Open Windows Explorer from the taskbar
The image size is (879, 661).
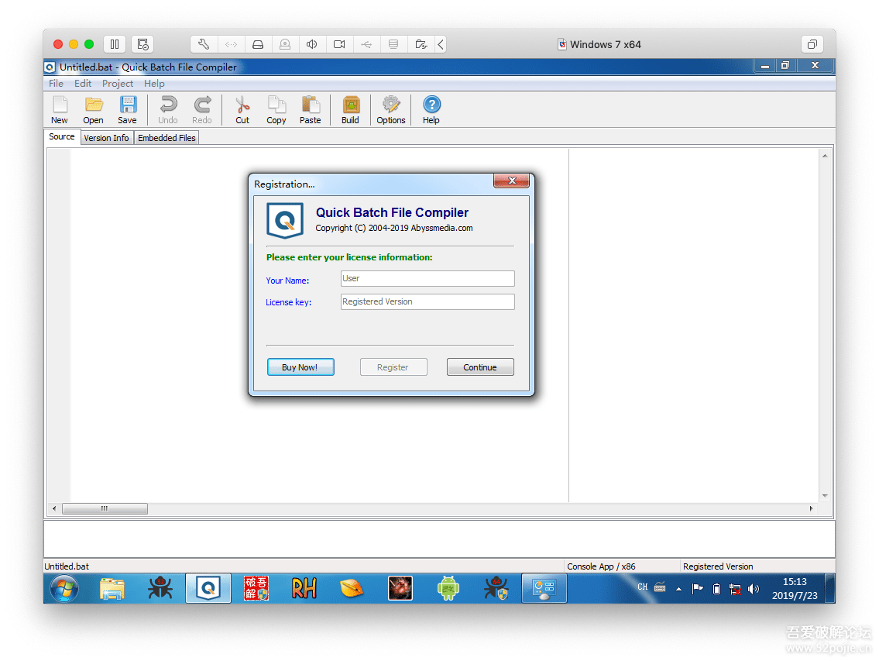[112, 589]
